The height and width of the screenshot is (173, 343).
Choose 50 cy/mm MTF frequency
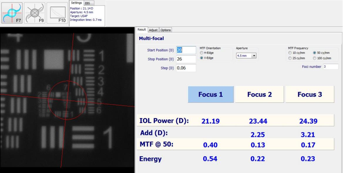click(x=315, y=53)
